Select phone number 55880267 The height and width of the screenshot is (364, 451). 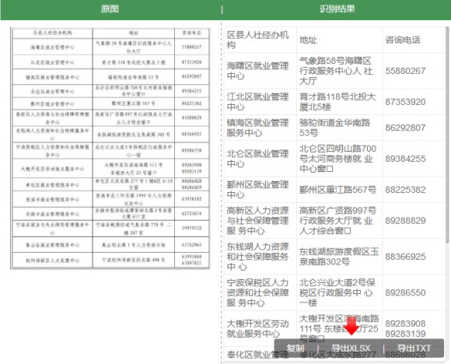[405, 71]
